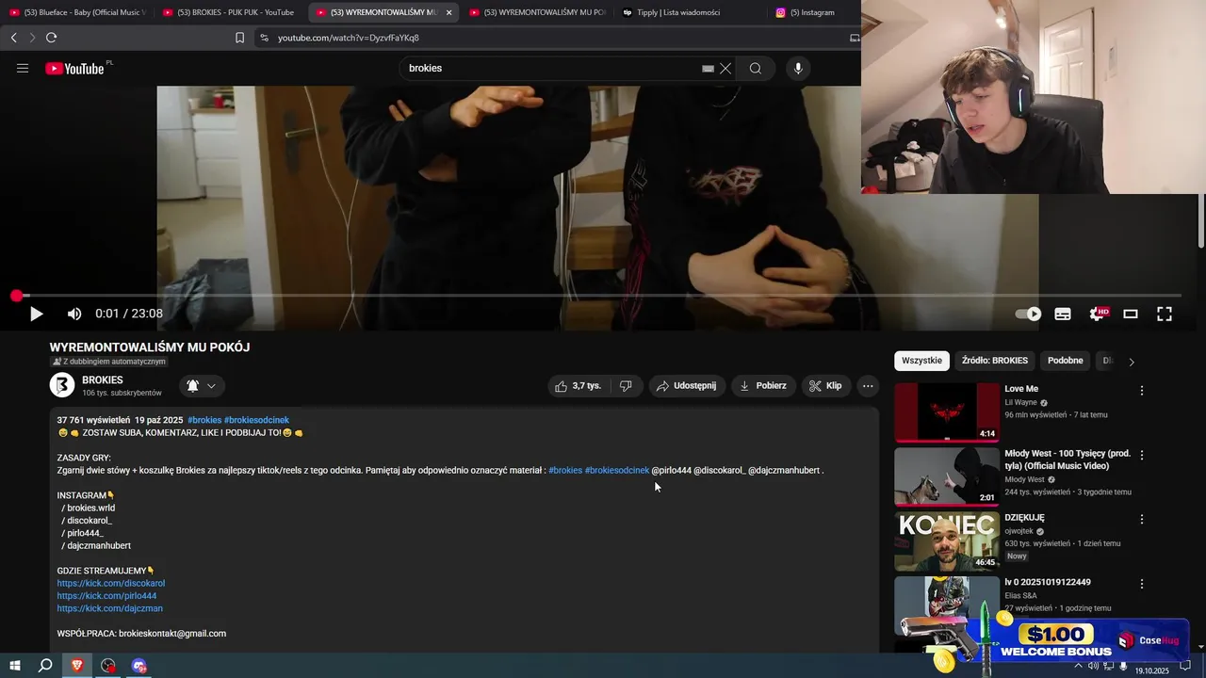This screenshot has width=1206, height=678.
Task: Expand hidden system tray icons chevron
Action: pos(1078,666)
